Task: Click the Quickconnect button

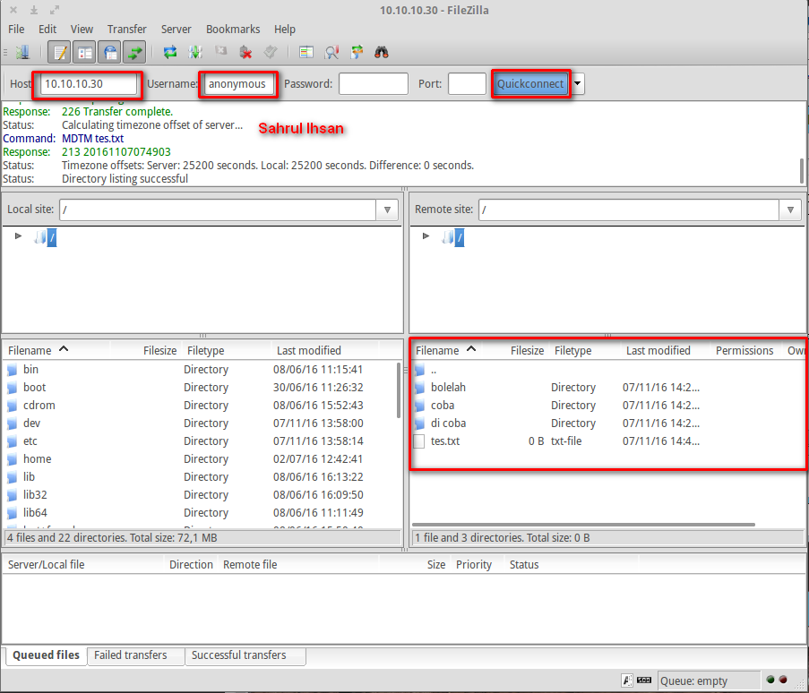Action: (529, 84)
